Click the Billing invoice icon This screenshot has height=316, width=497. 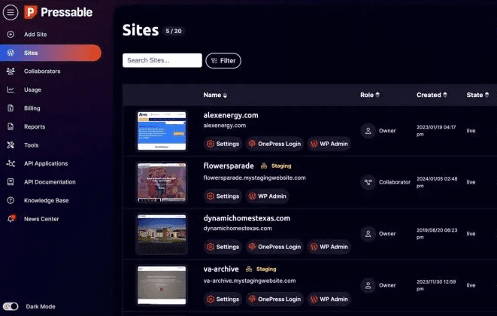point(11,108)
